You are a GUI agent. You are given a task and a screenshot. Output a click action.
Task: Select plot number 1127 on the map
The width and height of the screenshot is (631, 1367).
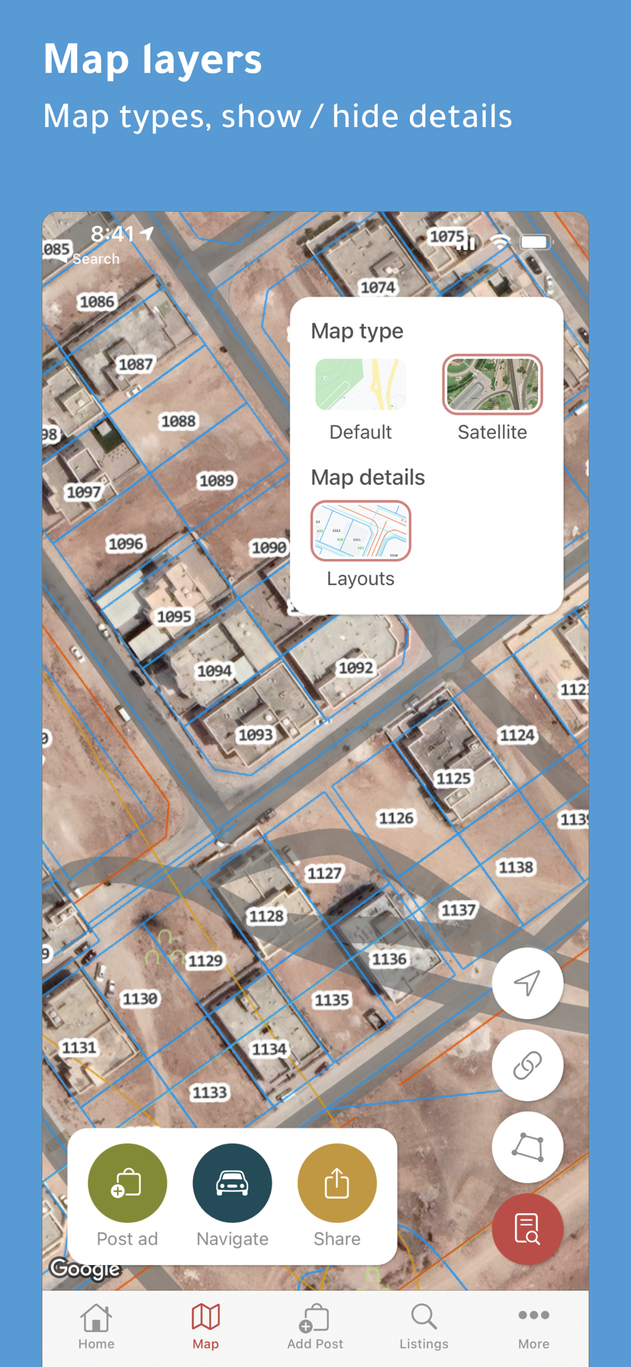click(x=324, y=874)
